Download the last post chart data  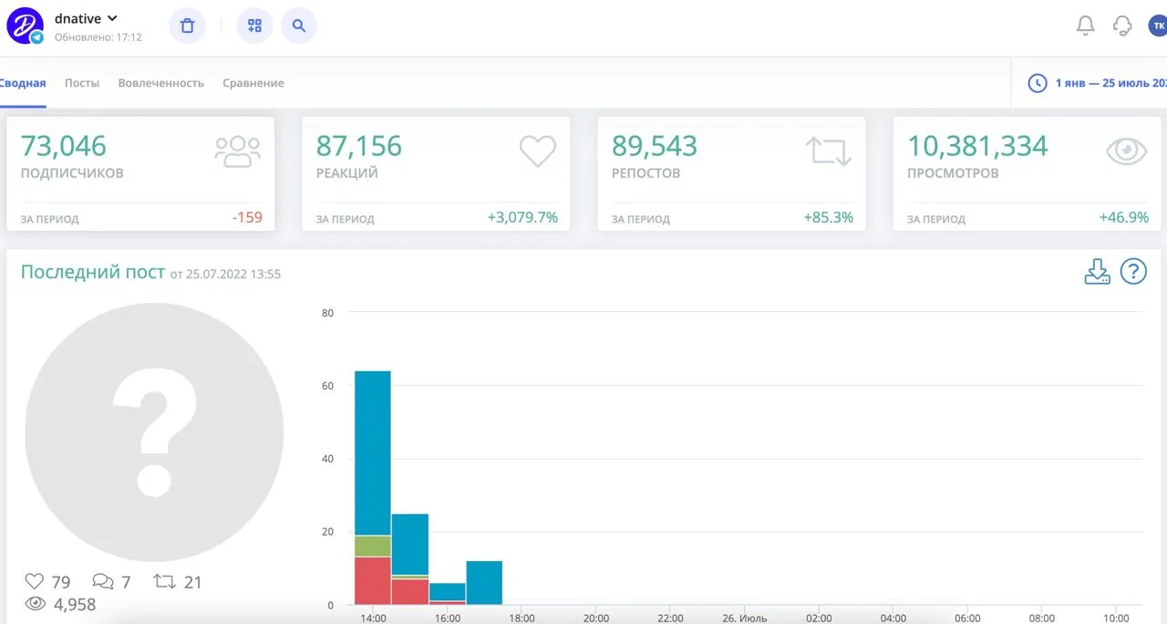tap(1097, 271)
